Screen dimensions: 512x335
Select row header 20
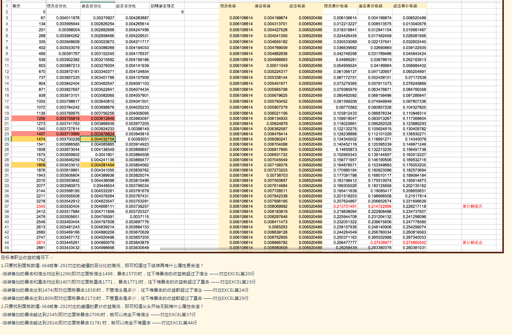[6, 118]
